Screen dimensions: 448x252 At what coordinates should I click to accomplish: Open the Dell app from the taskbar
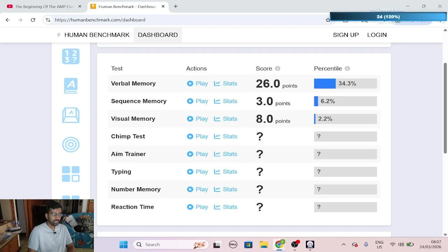pyautogui.click(x=233, y=245)
